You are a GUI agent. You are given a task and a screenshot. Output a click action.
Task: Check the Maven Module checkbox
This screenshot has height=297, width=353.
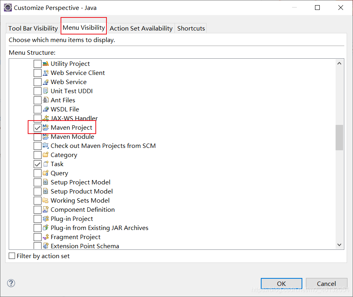coord(38,137)
